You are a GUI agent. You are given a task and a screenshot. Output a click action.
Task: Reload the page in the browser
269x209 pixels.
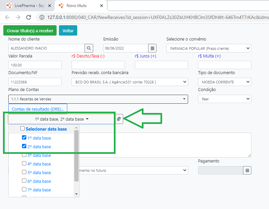(29, 17)
